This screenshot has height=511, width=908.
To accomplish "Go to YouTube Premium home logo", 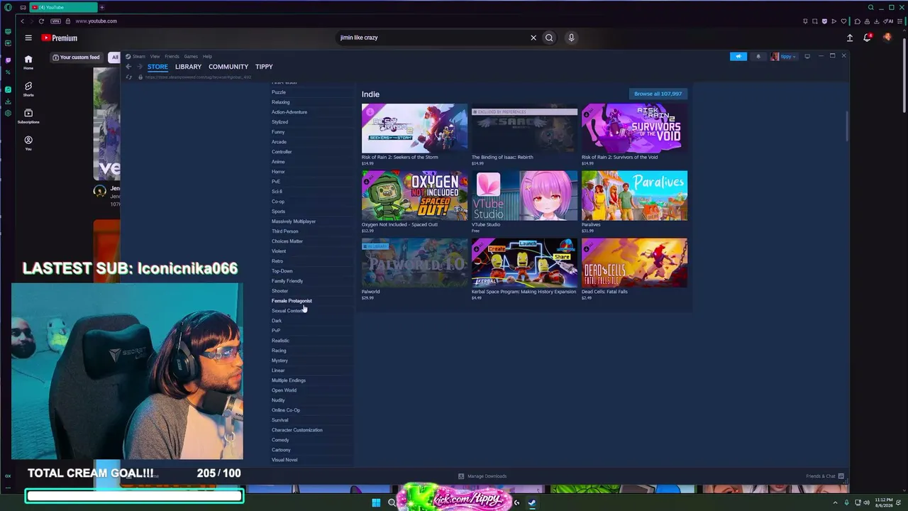I will pos(60,38).
